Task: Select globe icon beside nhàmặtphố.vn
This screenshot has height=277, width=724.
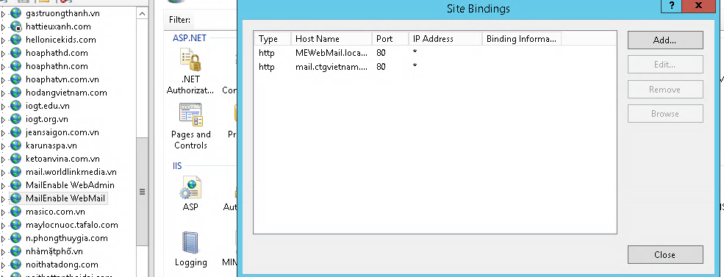Action: point(16,251)
